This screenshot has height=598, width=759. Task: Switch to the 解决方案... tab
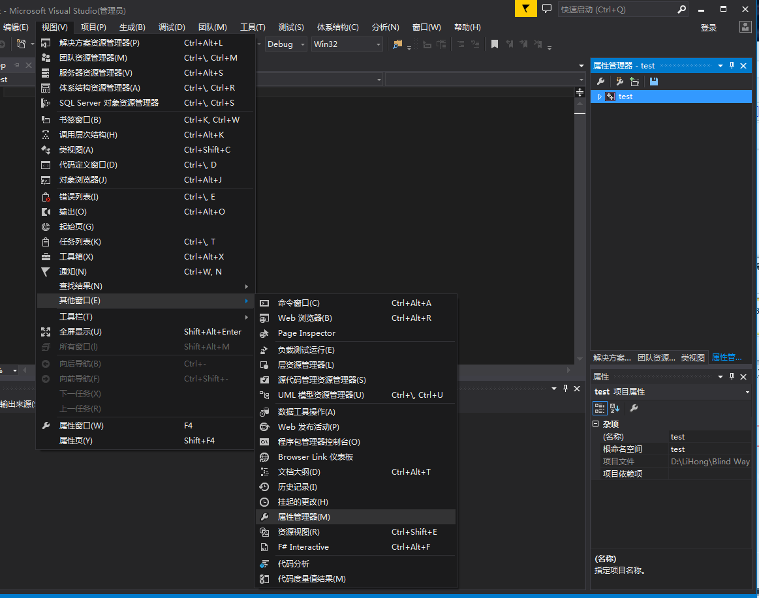[x=612, y=357]
